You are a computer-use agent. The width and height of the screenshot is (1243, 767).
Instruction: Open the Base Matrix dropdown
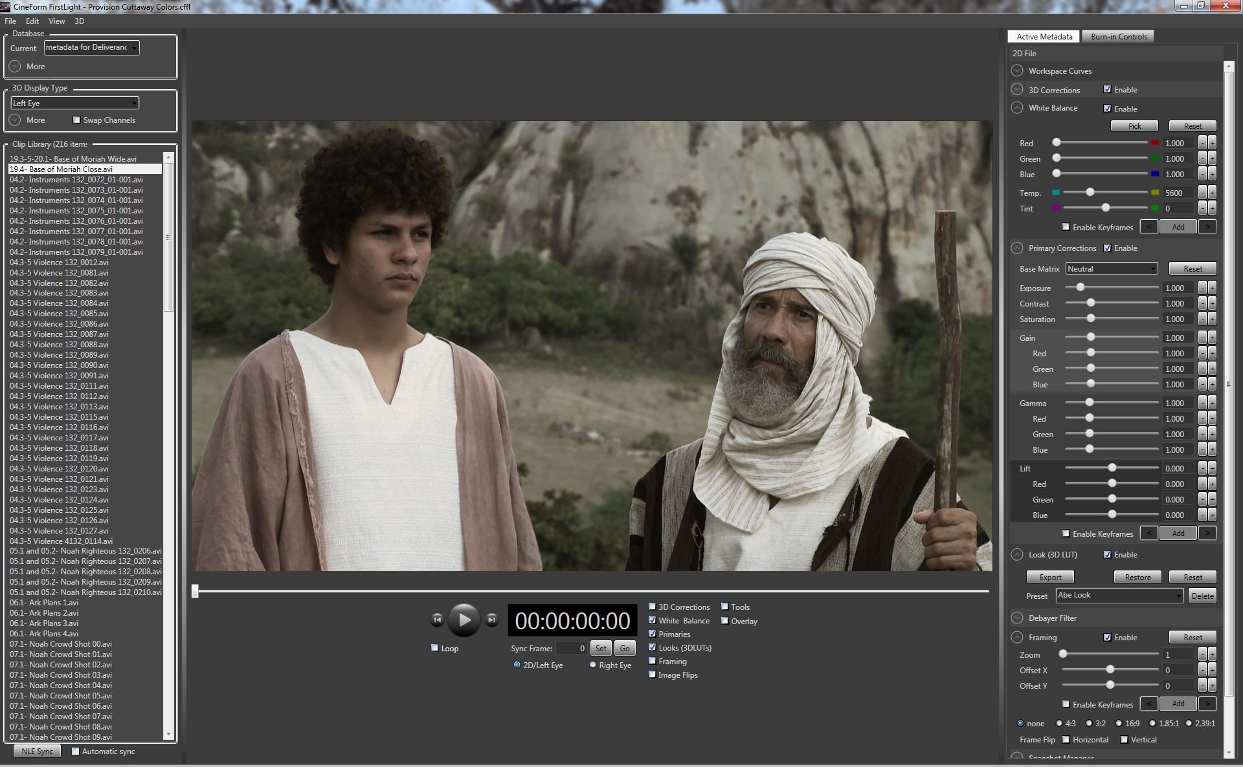(x=1112, y=268)
